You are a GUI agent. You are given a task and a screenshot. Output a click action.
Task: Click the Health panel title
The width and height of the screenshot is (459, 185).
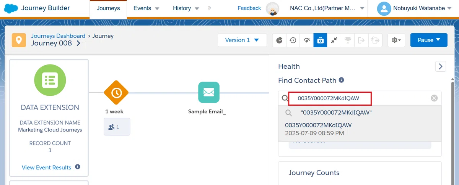point(289,66)
